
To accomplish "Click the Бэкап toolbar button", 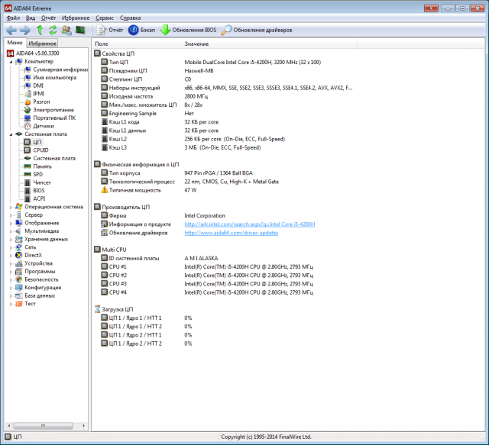I will (142, 31).
